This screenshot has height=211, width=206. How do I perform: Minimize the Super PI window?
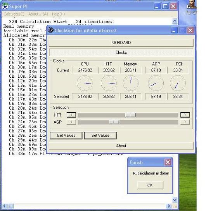[x=157, y=6]
